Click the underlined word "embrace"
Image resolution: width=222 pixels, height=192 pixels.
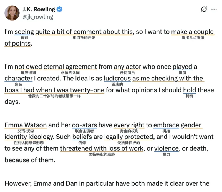tap(166, 125)
